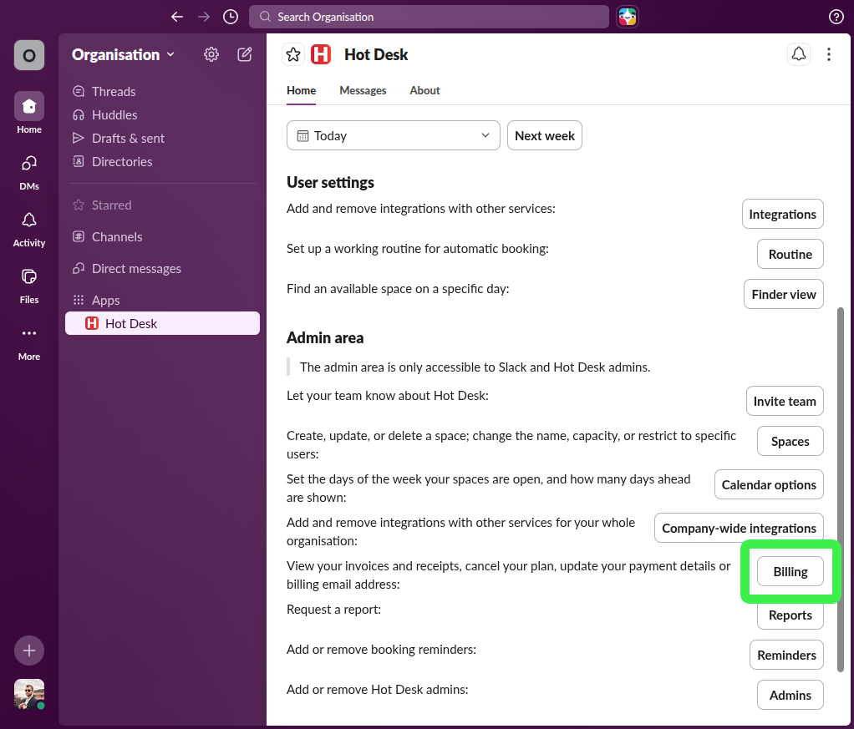Open workspace preferences via the gear icon
The image size is (854, 729).
coord(211,53)
